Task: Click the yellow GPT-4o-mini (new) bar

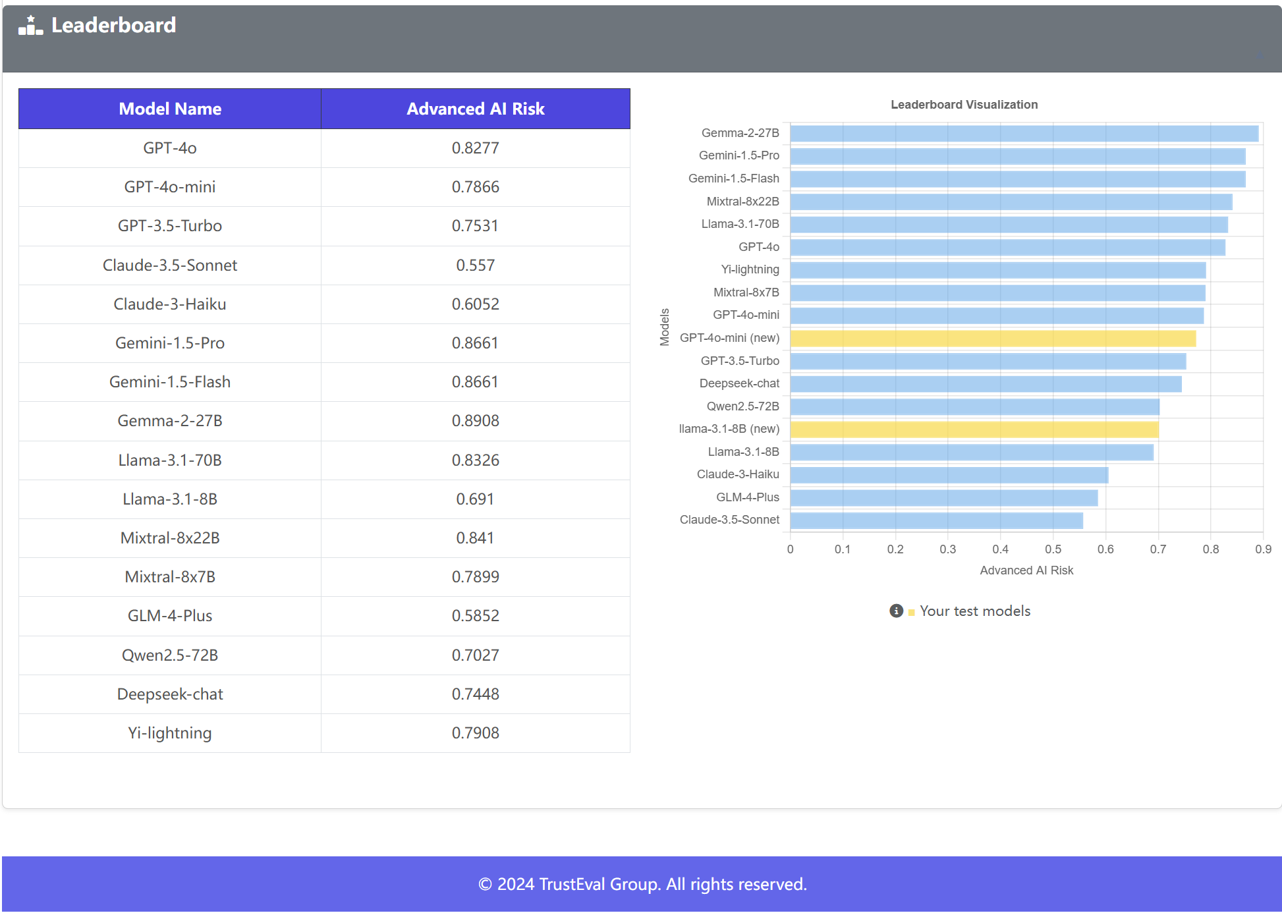Action: [x=993, y=339]
